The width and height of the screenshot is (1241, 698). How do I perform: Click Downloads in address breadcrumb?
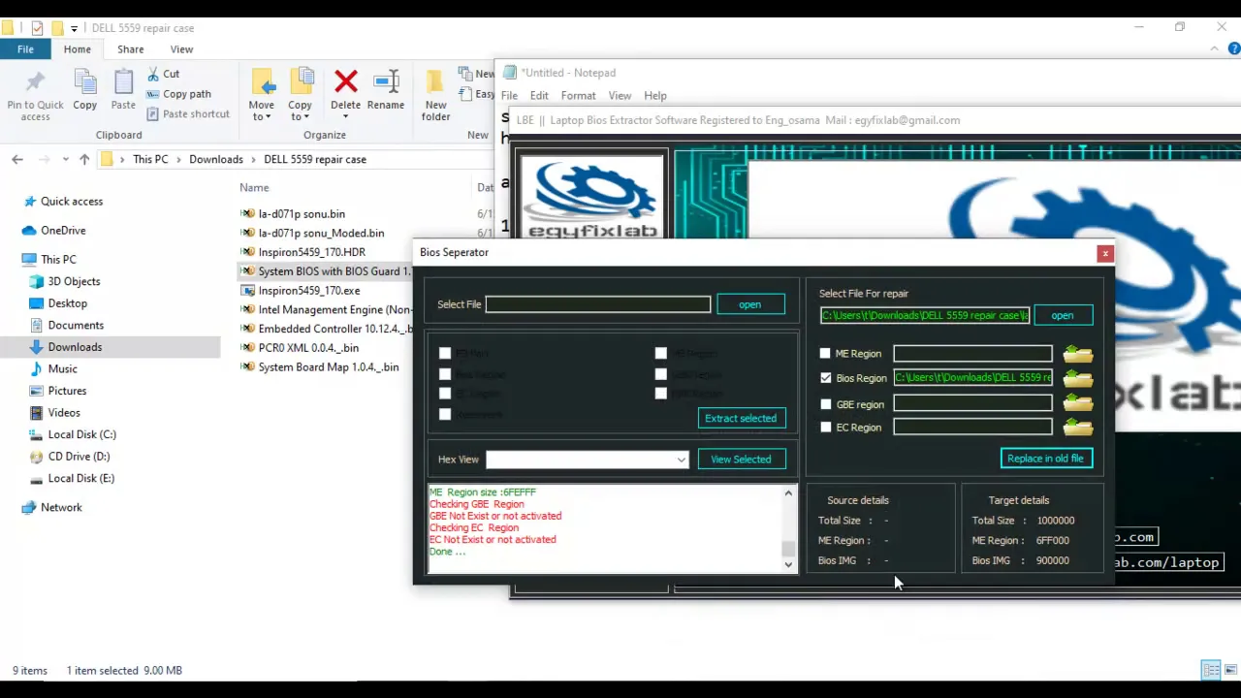coord(216,159)
